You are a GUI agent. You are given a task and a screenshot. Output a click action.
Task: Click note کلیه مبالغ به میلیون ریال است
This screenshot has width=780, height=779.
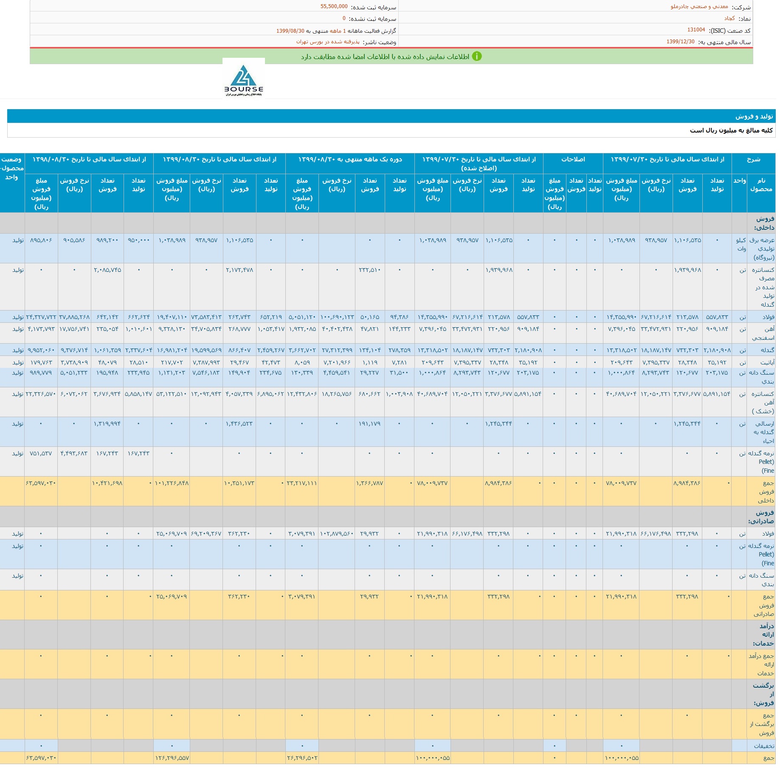click(731, 130)
